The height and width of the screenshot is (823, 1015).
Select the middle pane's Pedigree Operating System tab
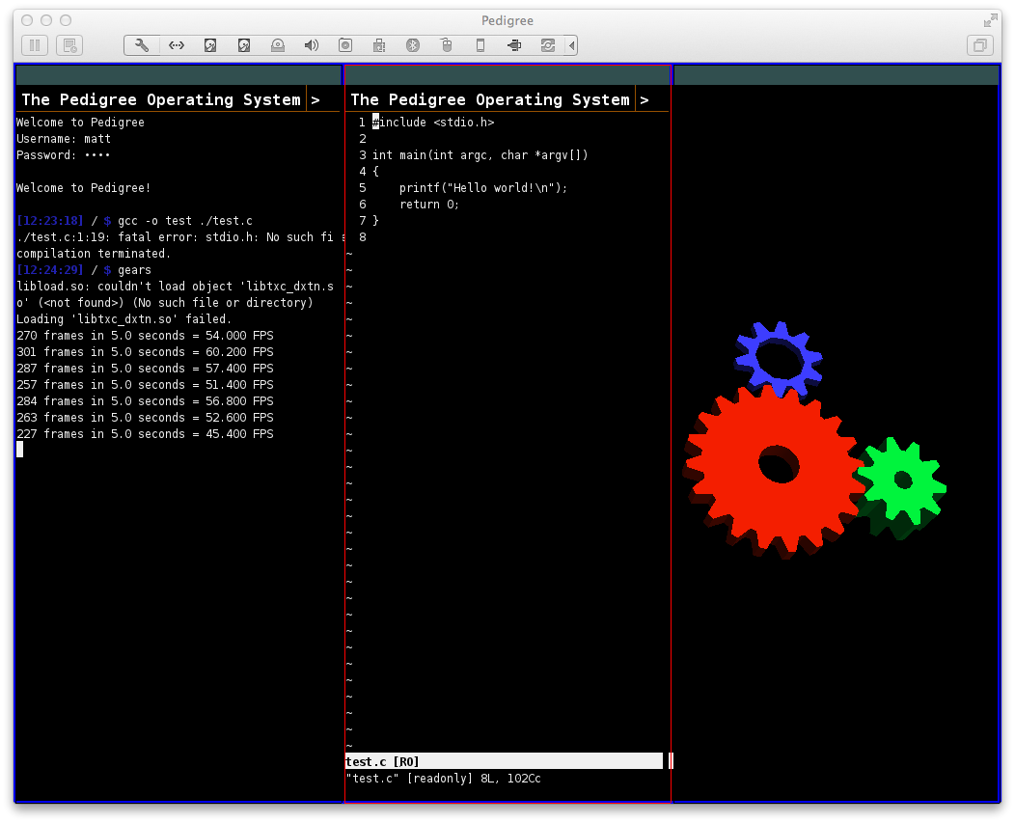[x=490, y=99]
